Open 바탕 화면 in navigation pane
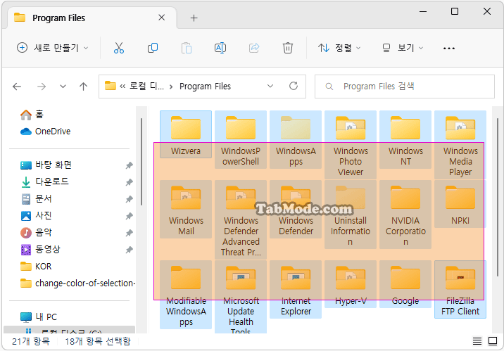504x351 pixels. coord(46,165)
